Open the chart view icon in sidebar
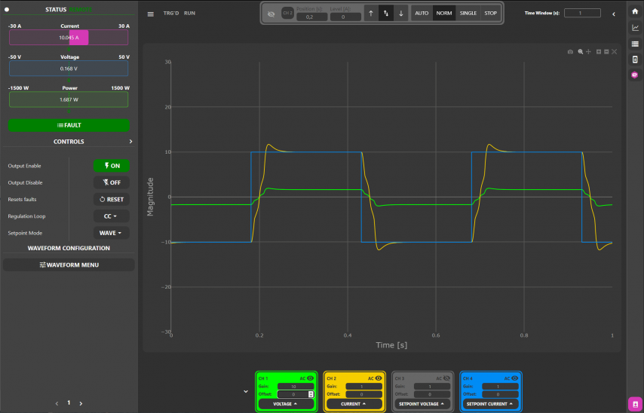644x413 pixels. point(635,28)
